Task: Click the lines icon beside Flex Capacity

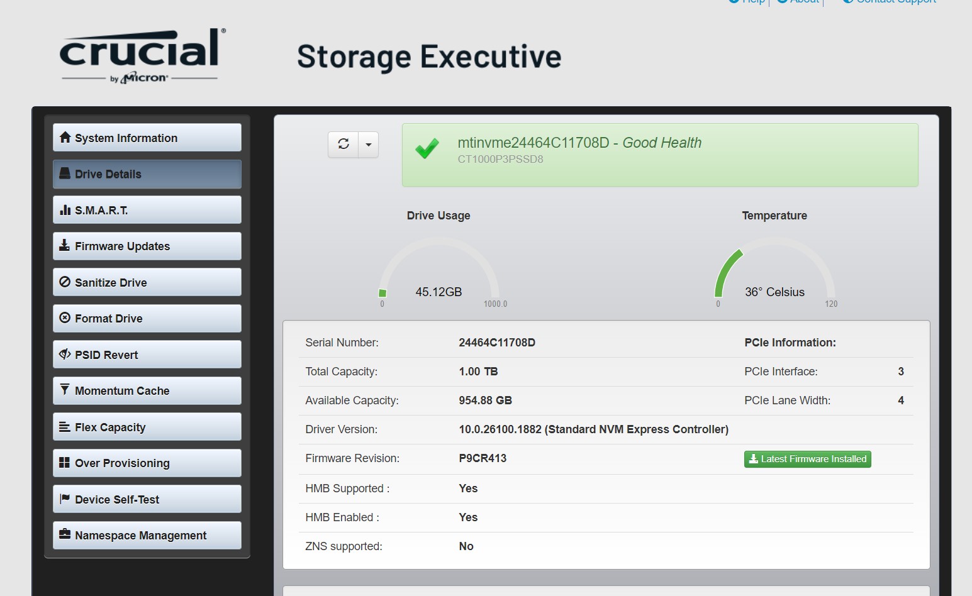Action: pyautogui.click(x=64, y=426)
